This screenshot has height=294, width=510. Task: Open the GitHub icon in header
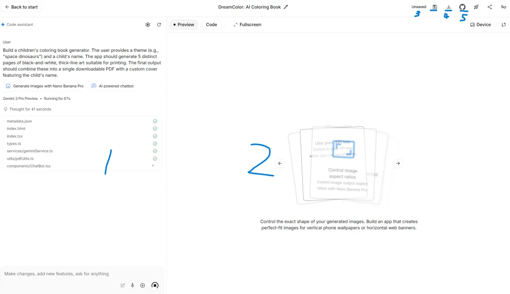462,7
